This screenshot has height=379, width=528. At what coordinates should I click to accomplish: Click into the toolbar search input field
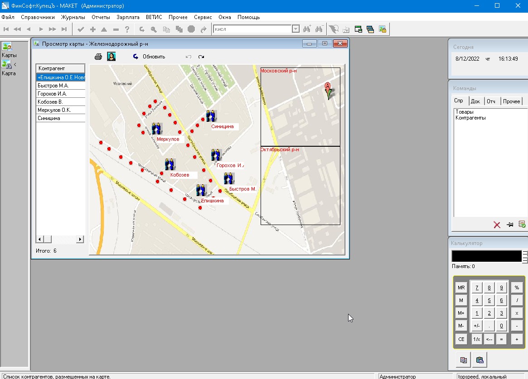tap(252, 29)
